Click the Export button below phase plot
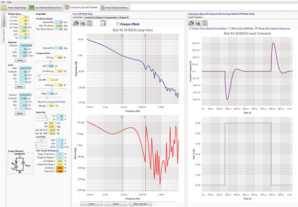 click(116, 204)
